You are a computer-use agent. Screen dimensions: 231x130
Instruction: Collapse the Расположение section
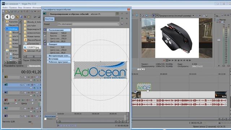point(58,30)
